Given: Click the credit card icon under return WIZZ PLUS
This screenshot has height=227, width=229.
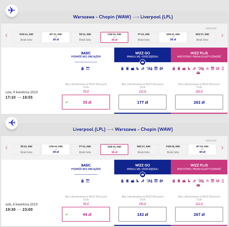Looking at the screenshot, I should [x=198, y=186].
